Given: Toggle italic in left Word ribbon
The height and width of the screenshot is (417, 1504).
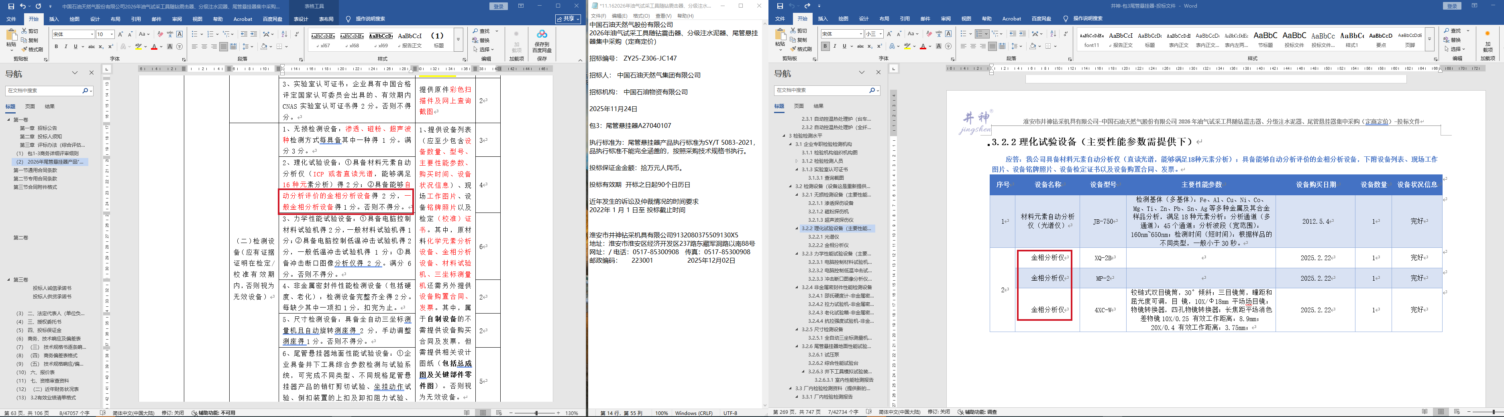Looking at the screenshot, I should [66, 47].
